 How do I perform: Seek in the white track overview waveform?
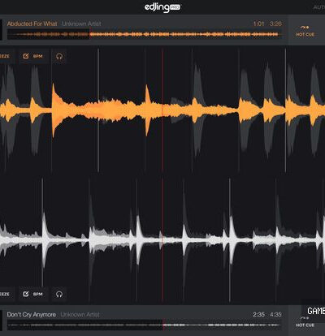click(x=145, y=325)
